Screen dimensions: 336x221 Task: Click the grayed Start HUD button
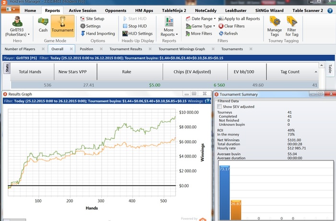click(135, 19)
